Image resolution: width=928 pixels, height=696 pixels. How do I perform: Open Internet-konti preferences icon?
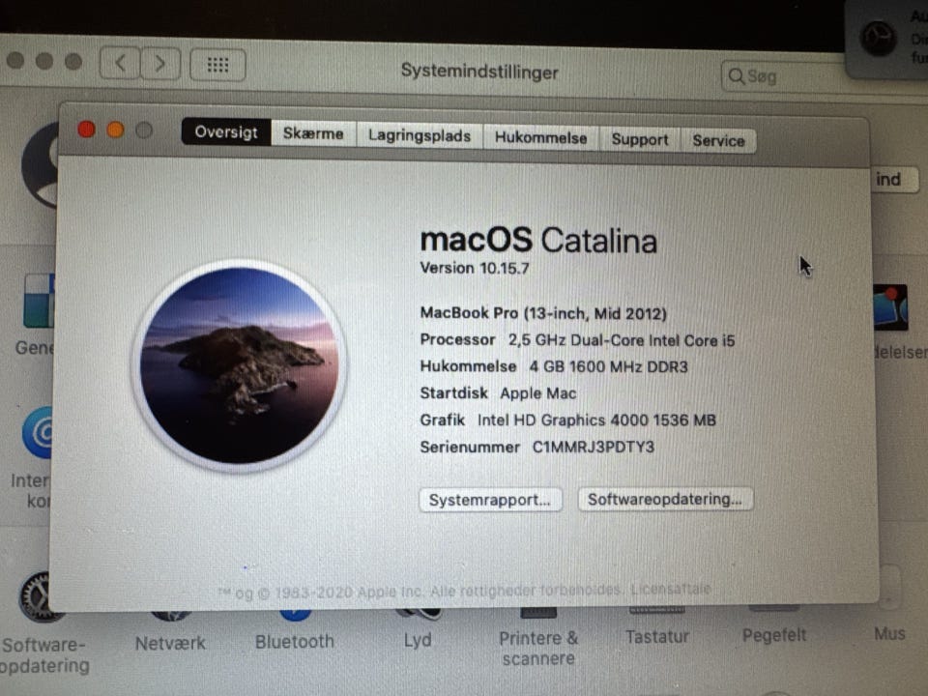[38, 433]
